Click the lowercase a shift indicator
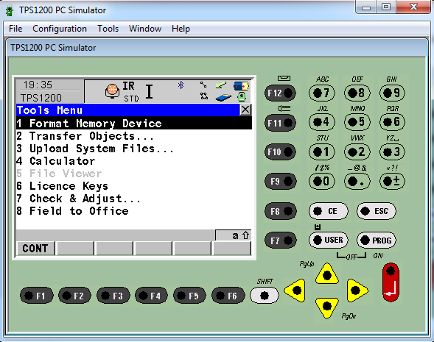Viewport: 434px width, 342px height. pyautogui.click(x=235, y=235)
